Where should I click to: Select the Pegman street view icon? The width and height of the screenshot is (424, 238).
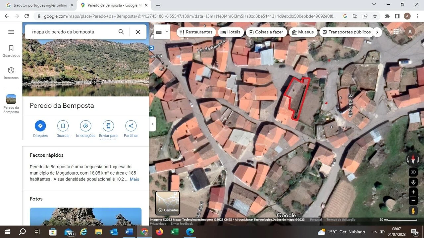[413, 211]
